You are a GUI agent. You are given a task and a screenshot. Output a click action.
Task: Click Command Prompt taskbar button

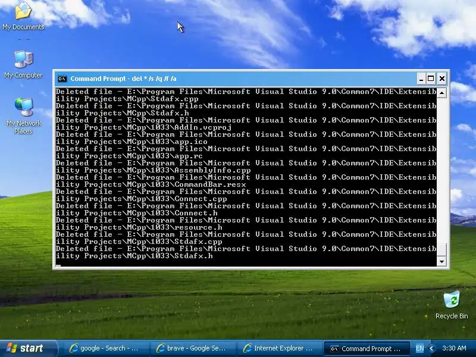coord(367,349)
